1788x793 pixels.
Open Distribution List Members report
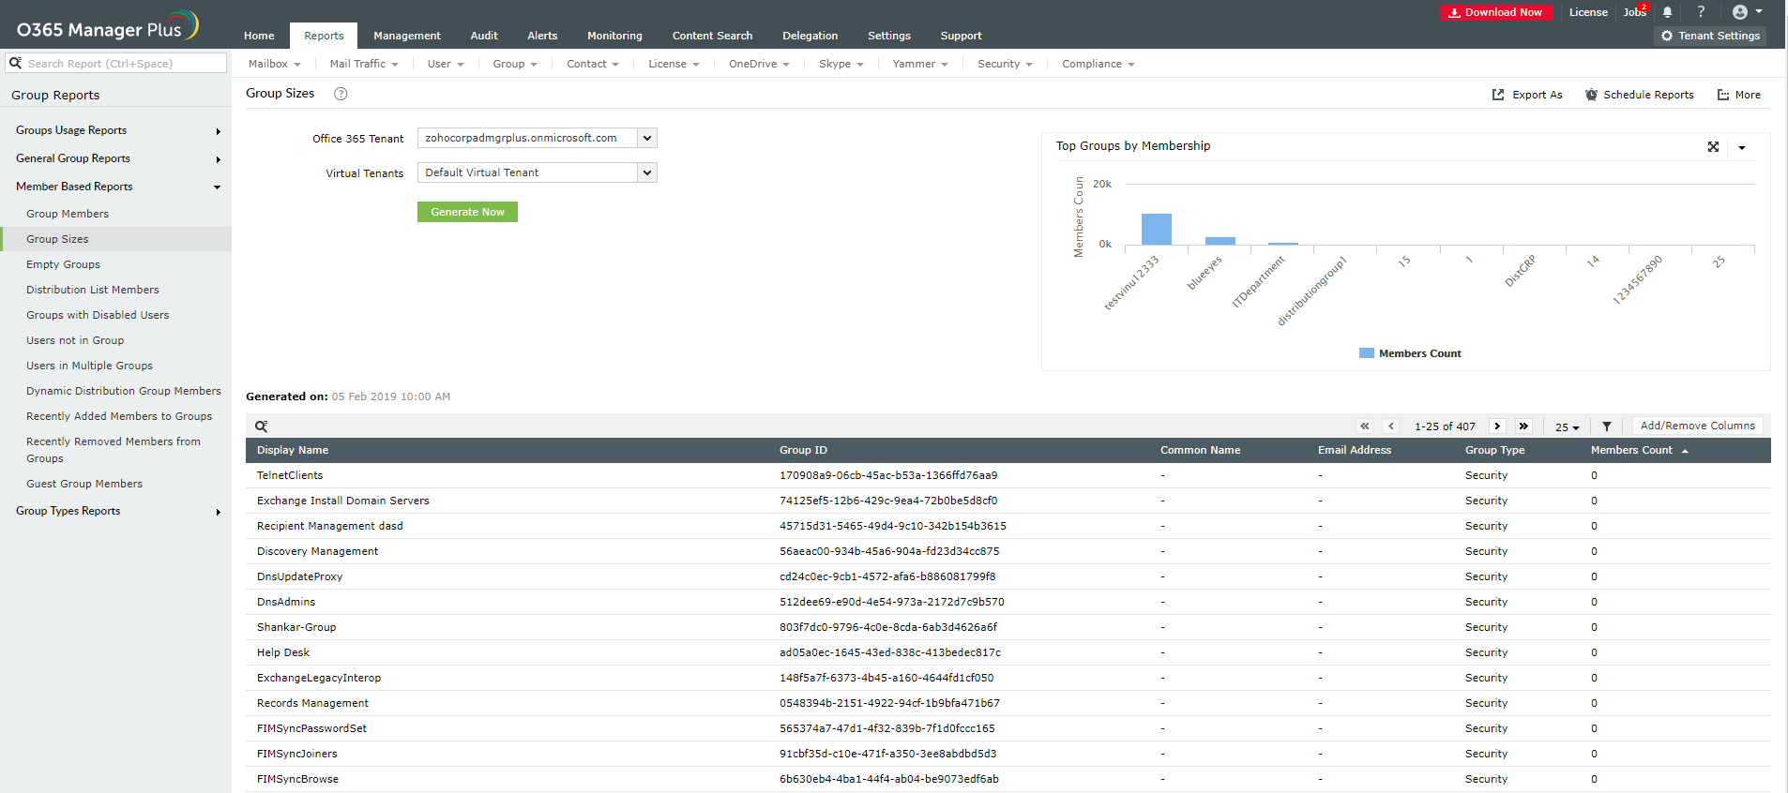[93, 290]
